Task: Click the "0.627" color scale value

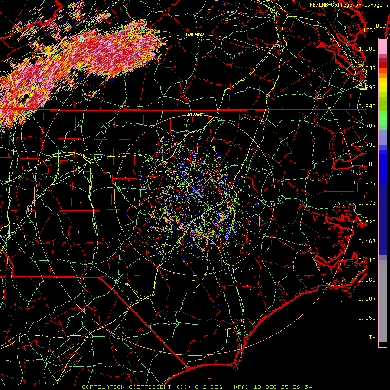Action: [367, 184]
